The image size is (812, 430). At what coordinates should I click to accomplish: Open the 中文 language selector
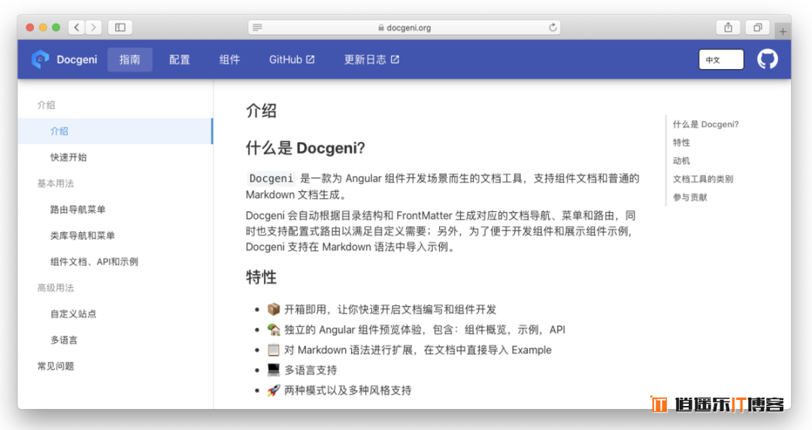pos(721,59)
